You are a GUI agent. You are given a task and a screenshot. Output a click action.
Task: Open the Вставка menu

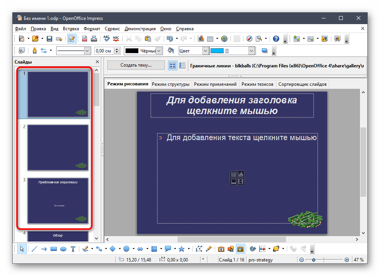point(71,29)
